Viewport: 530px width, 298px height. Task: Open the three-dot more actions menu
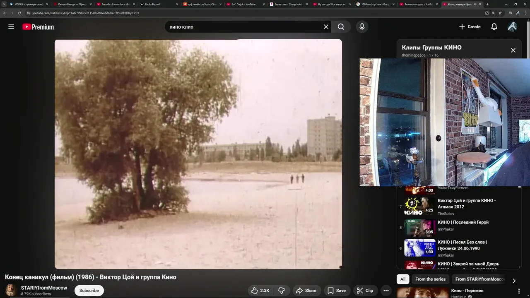coord(386,291)
